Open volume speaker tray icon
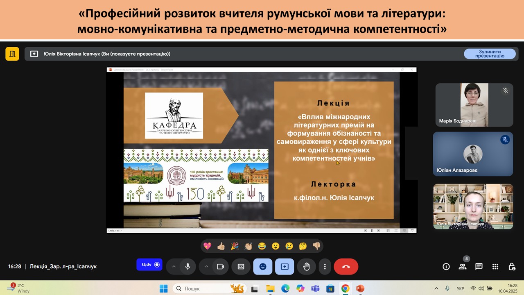Image resolution: width=524 pixels, height=295 pixels. (x=481, y=288)
